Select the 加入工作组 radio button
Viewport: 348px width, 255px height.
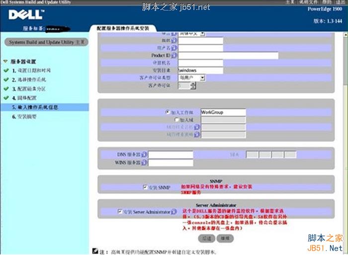(x=168, y=112)
